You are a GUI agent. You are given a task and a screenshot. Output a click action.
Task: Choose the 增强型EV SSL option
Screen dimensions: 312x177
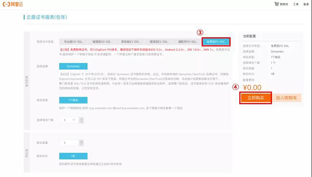pos(159,42)
